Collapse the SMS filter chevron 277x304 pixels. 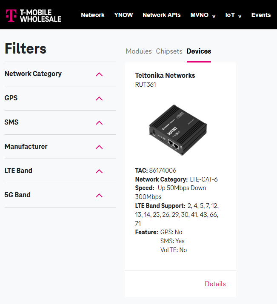(x=99, y=123)
